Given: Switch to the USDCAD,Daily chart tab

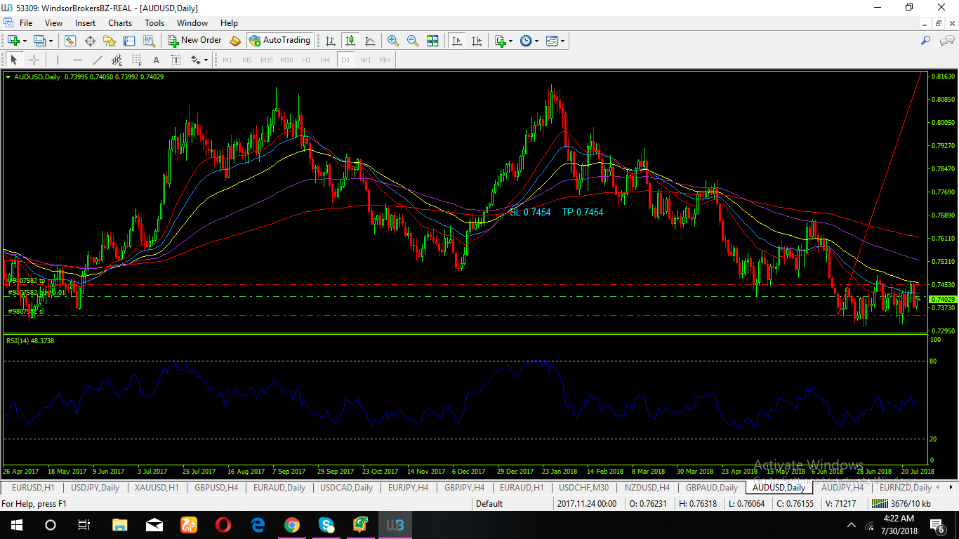Looking at the screenshot, I should (346, 487).
